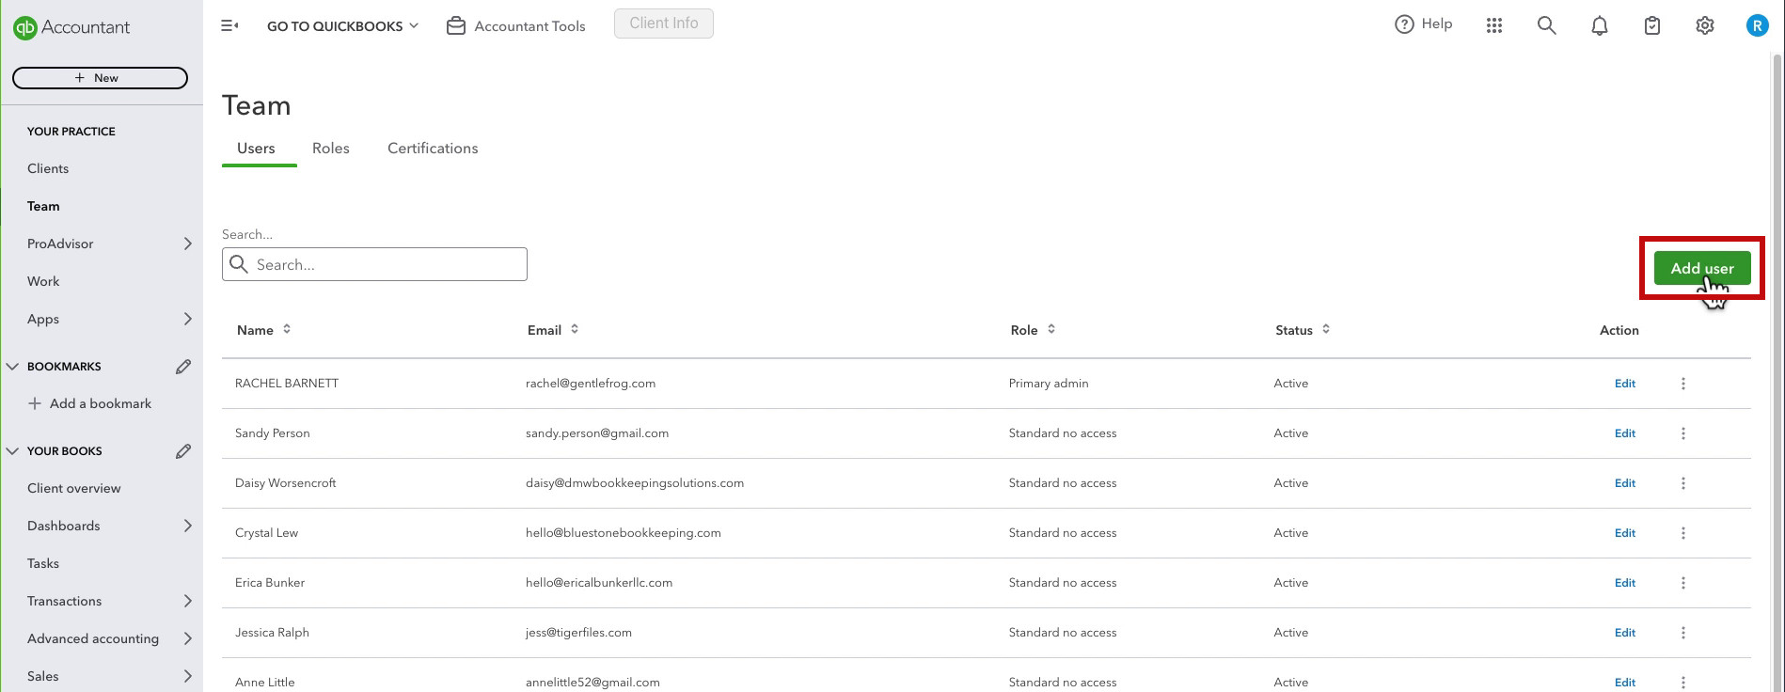The height and width of the screenshot is (692, 1785).
Task: Open the Accountant Tools briefcase menu
Action: pyautogui.click(x=515, y=26)
